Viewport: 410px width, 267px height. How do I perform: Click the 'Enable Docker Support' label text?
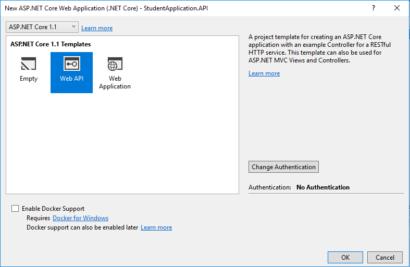coord(53,209)
